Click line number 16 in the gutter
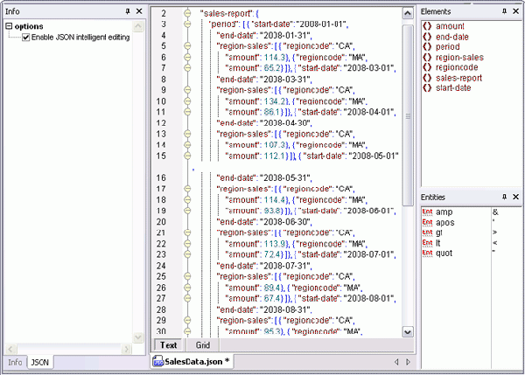The height and width of the screenshot is (375, 525). click(161, 177)
